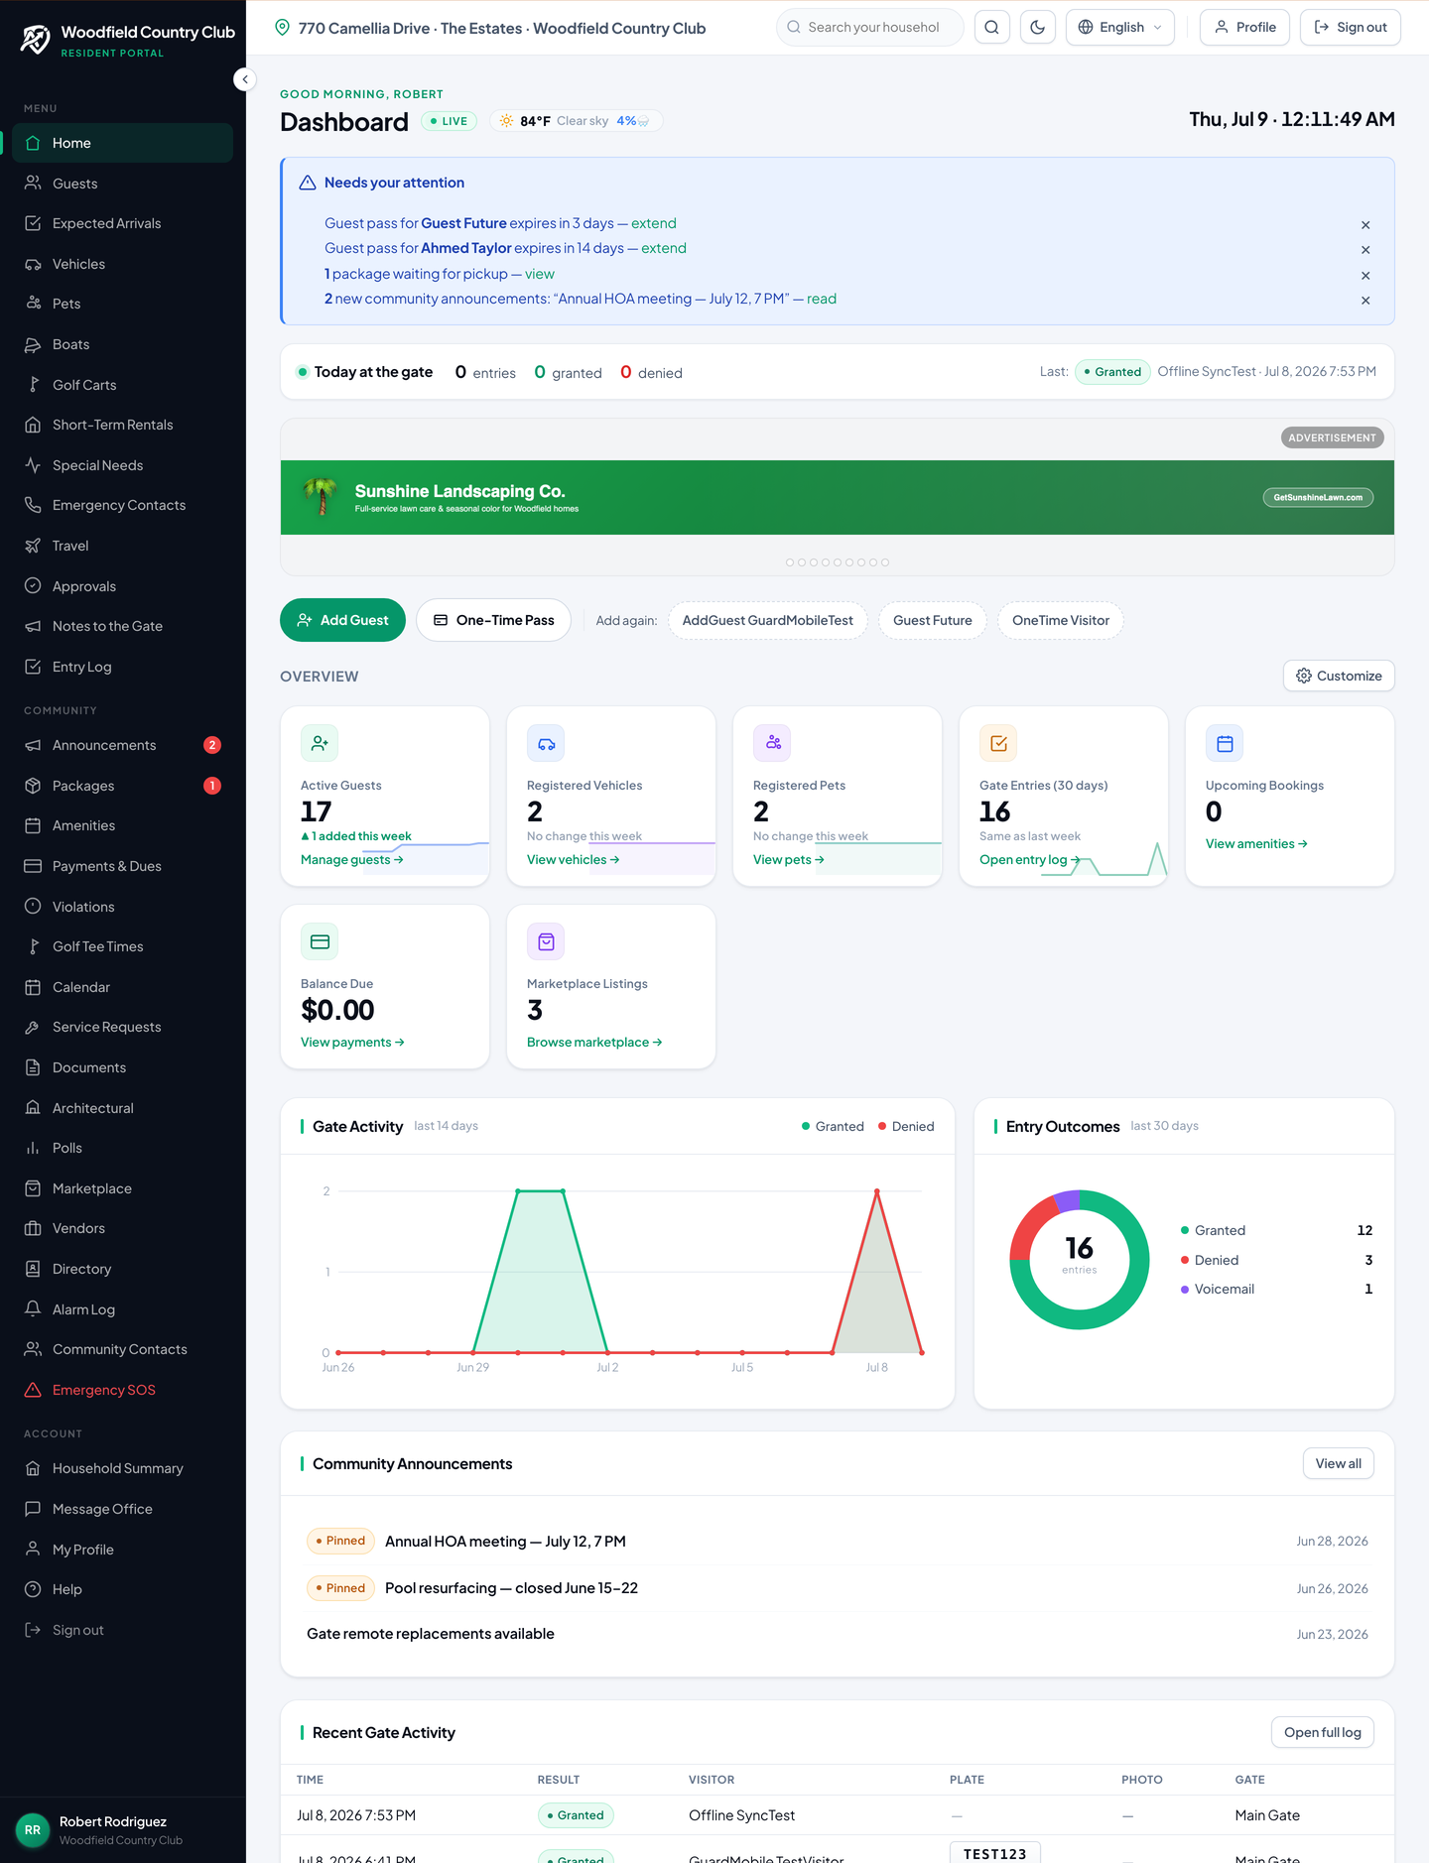Open Marketplace menu item in sidebar

123,1188
